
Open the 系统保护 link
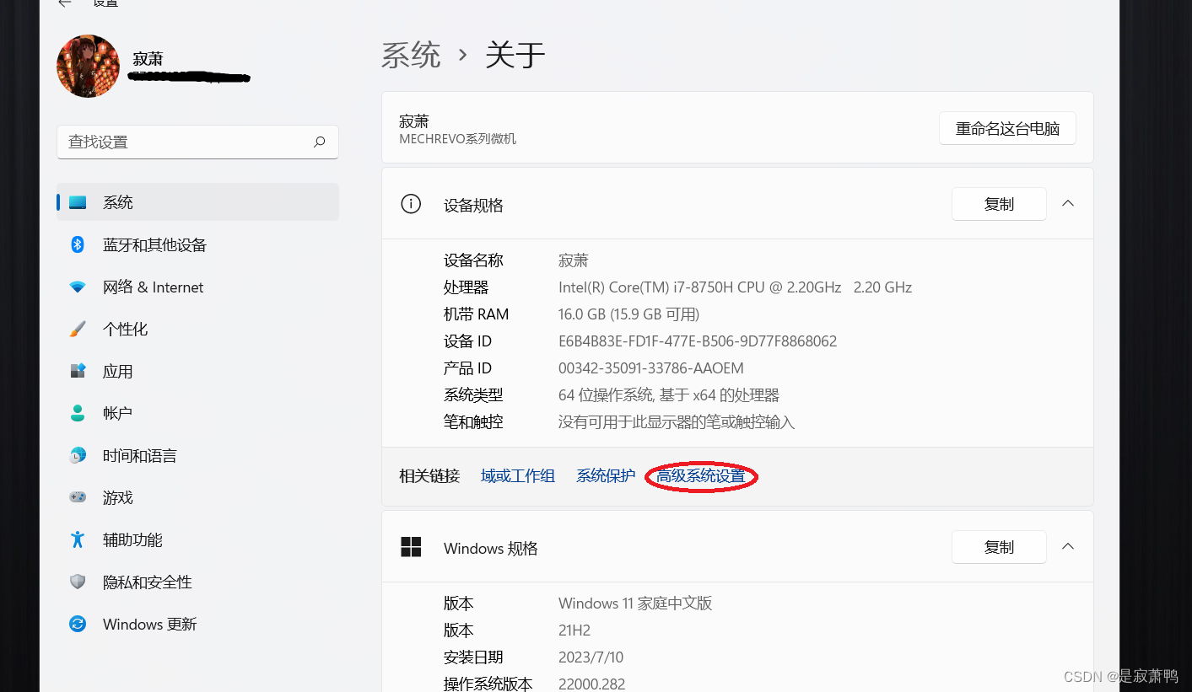[606, 476]
